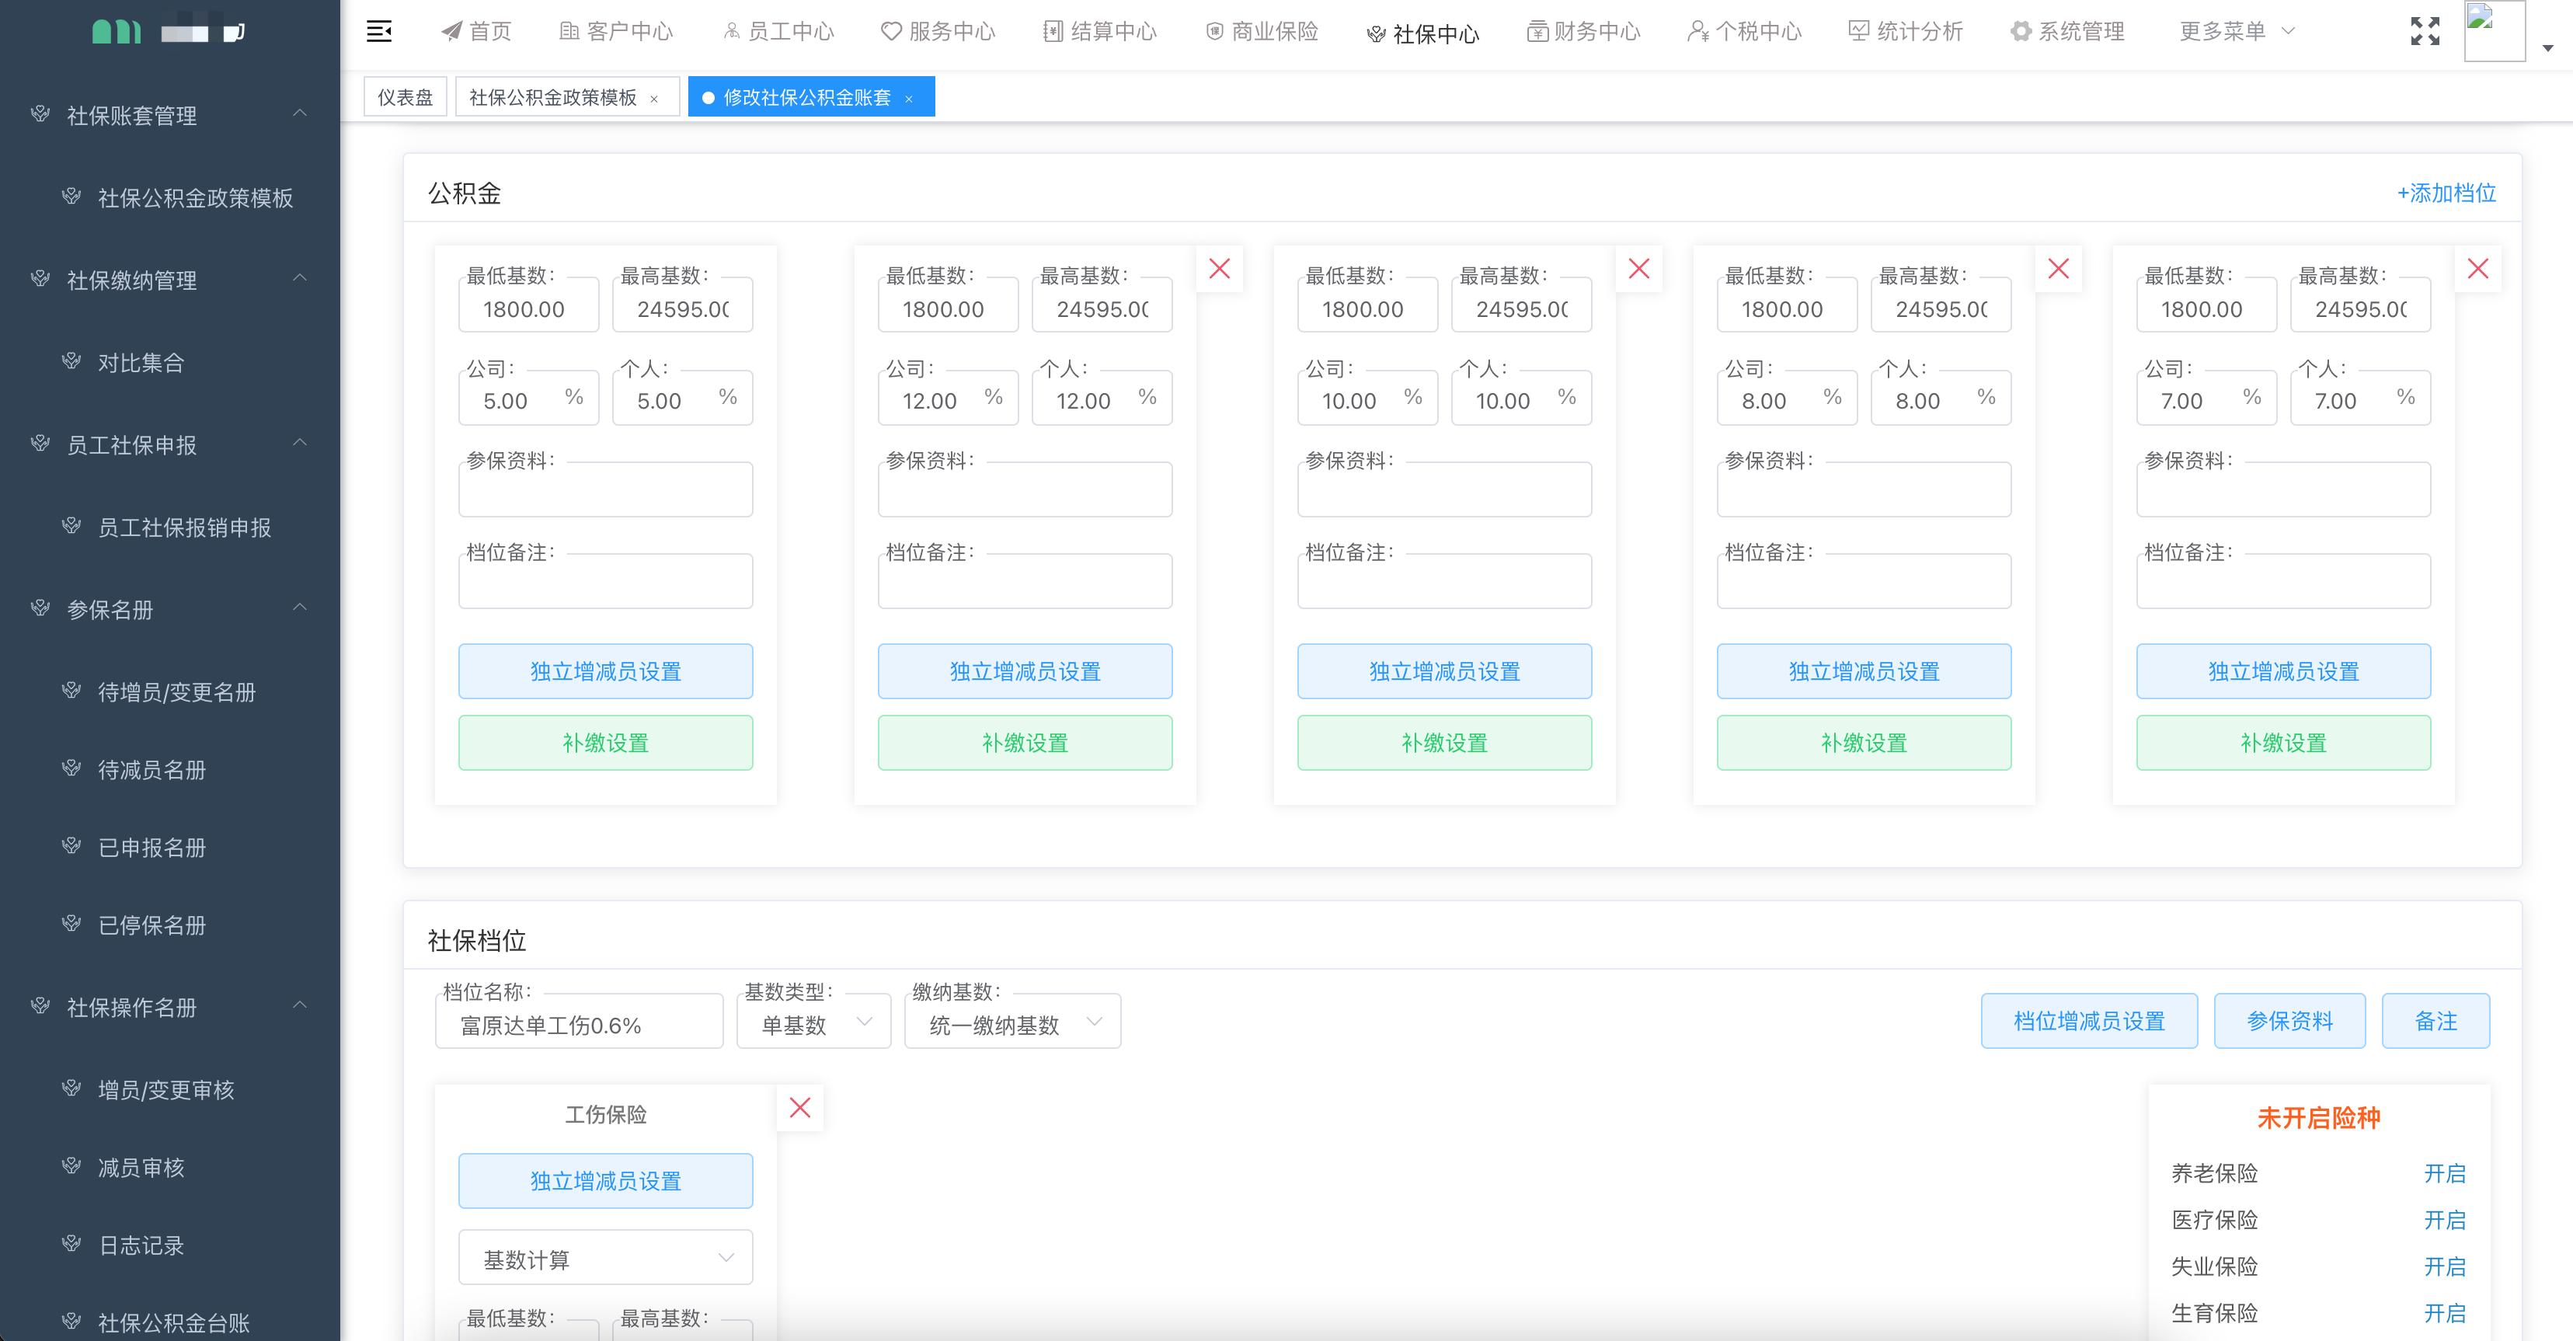Click the 个税中心 icon
Screen dimensions: 2573x1341
[1697, 31]
